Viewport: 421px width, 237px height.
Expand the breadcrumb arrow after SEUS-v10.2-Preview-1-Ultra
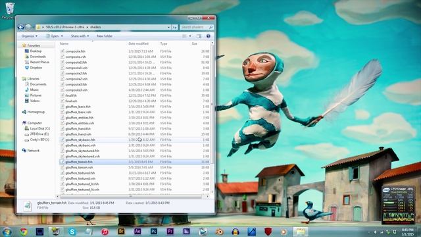[87, 27]
